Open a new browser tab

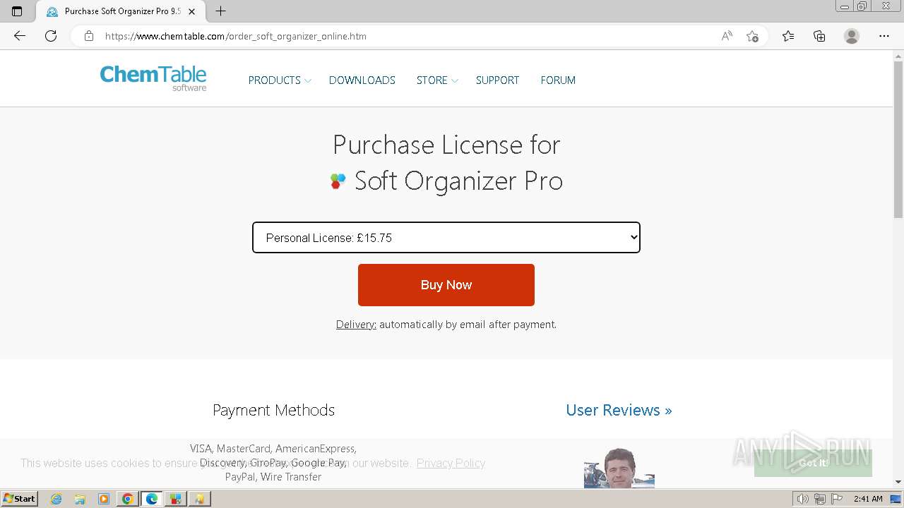220,11
